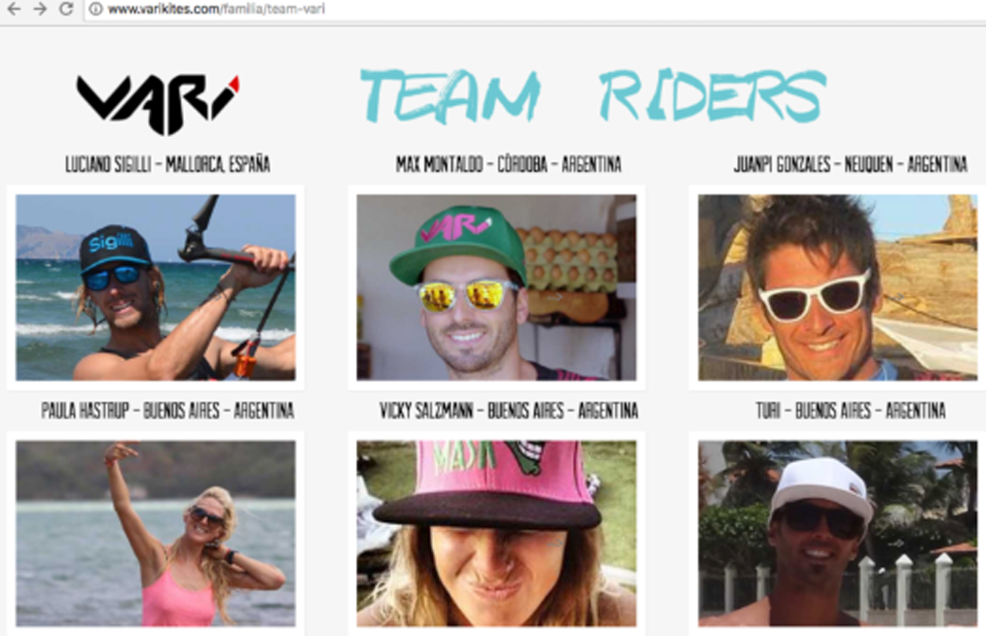
Task: Click the red accent on VARI logo
Action: tap(234, 84)
